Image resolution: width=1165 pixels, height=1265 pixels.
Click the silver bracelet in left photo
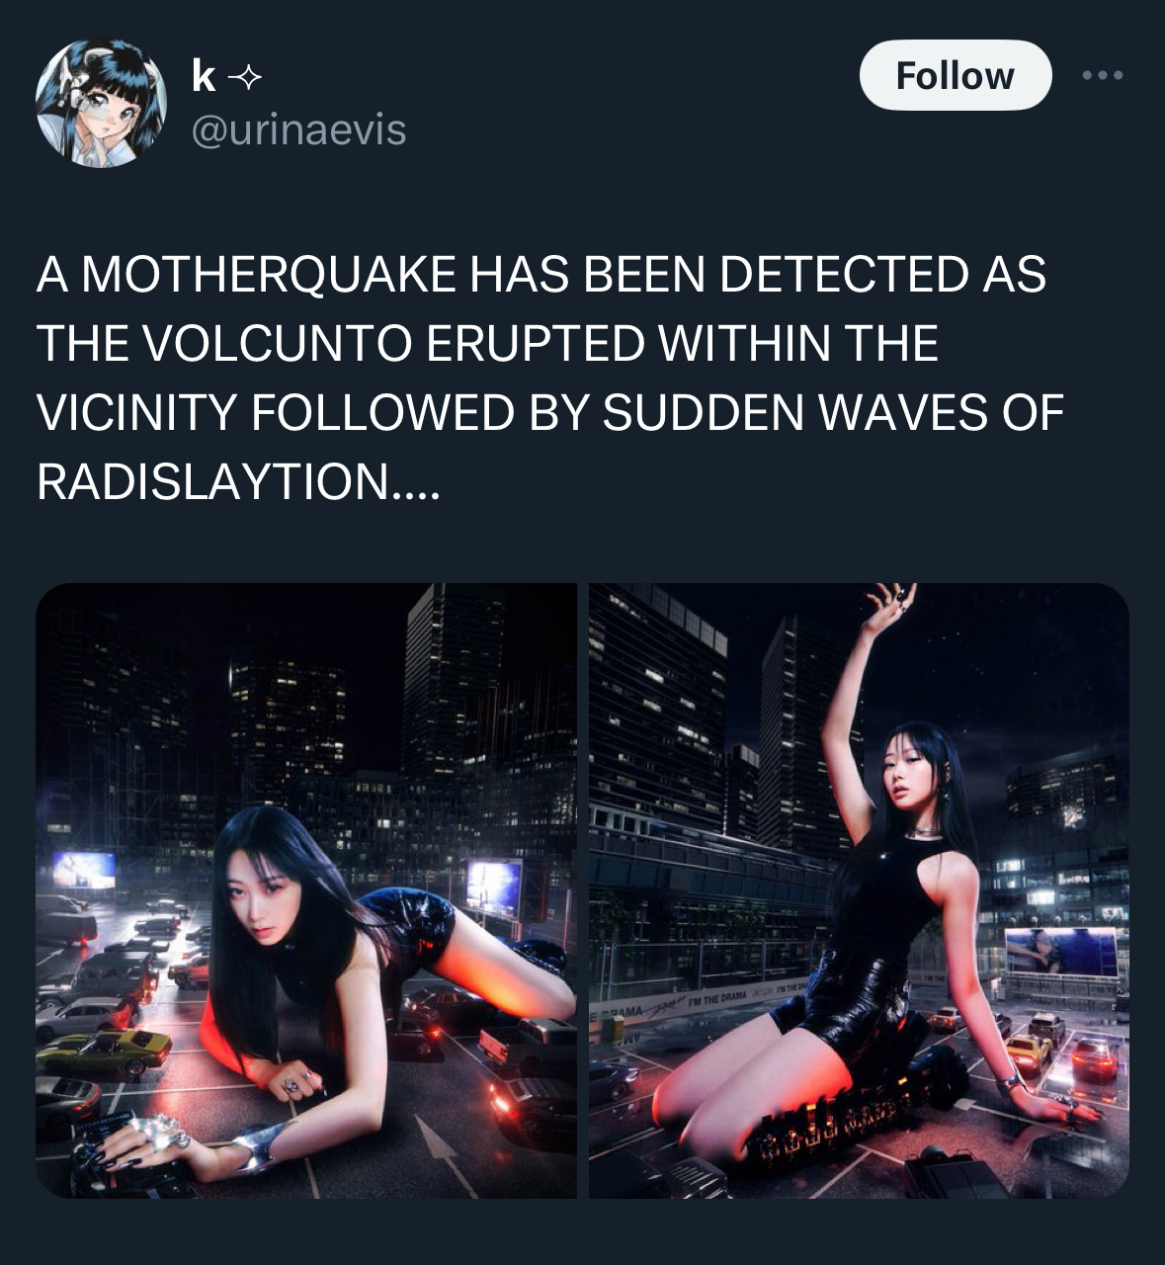tap(252, 1145)
